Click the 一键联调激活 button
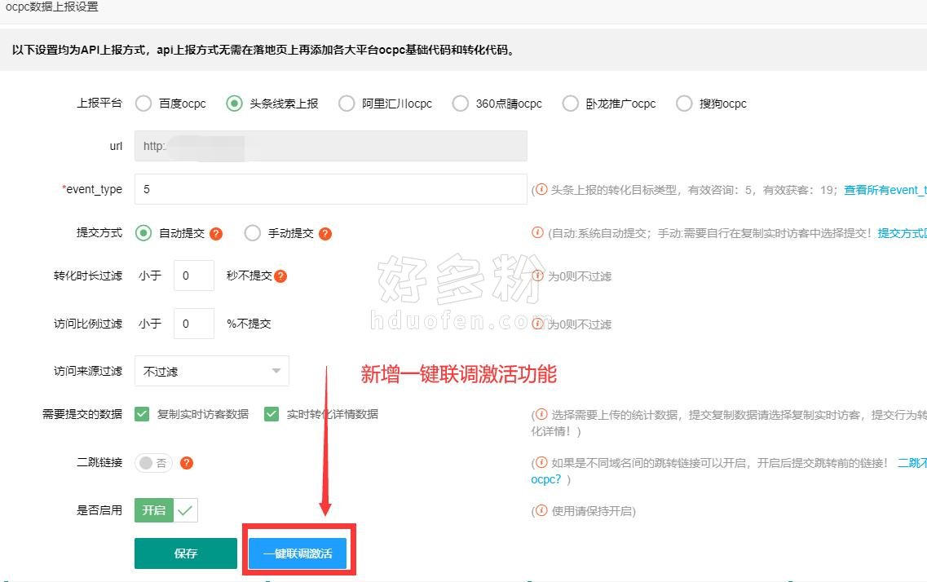This screenshot has width=927, height=582. pos(298,553)
